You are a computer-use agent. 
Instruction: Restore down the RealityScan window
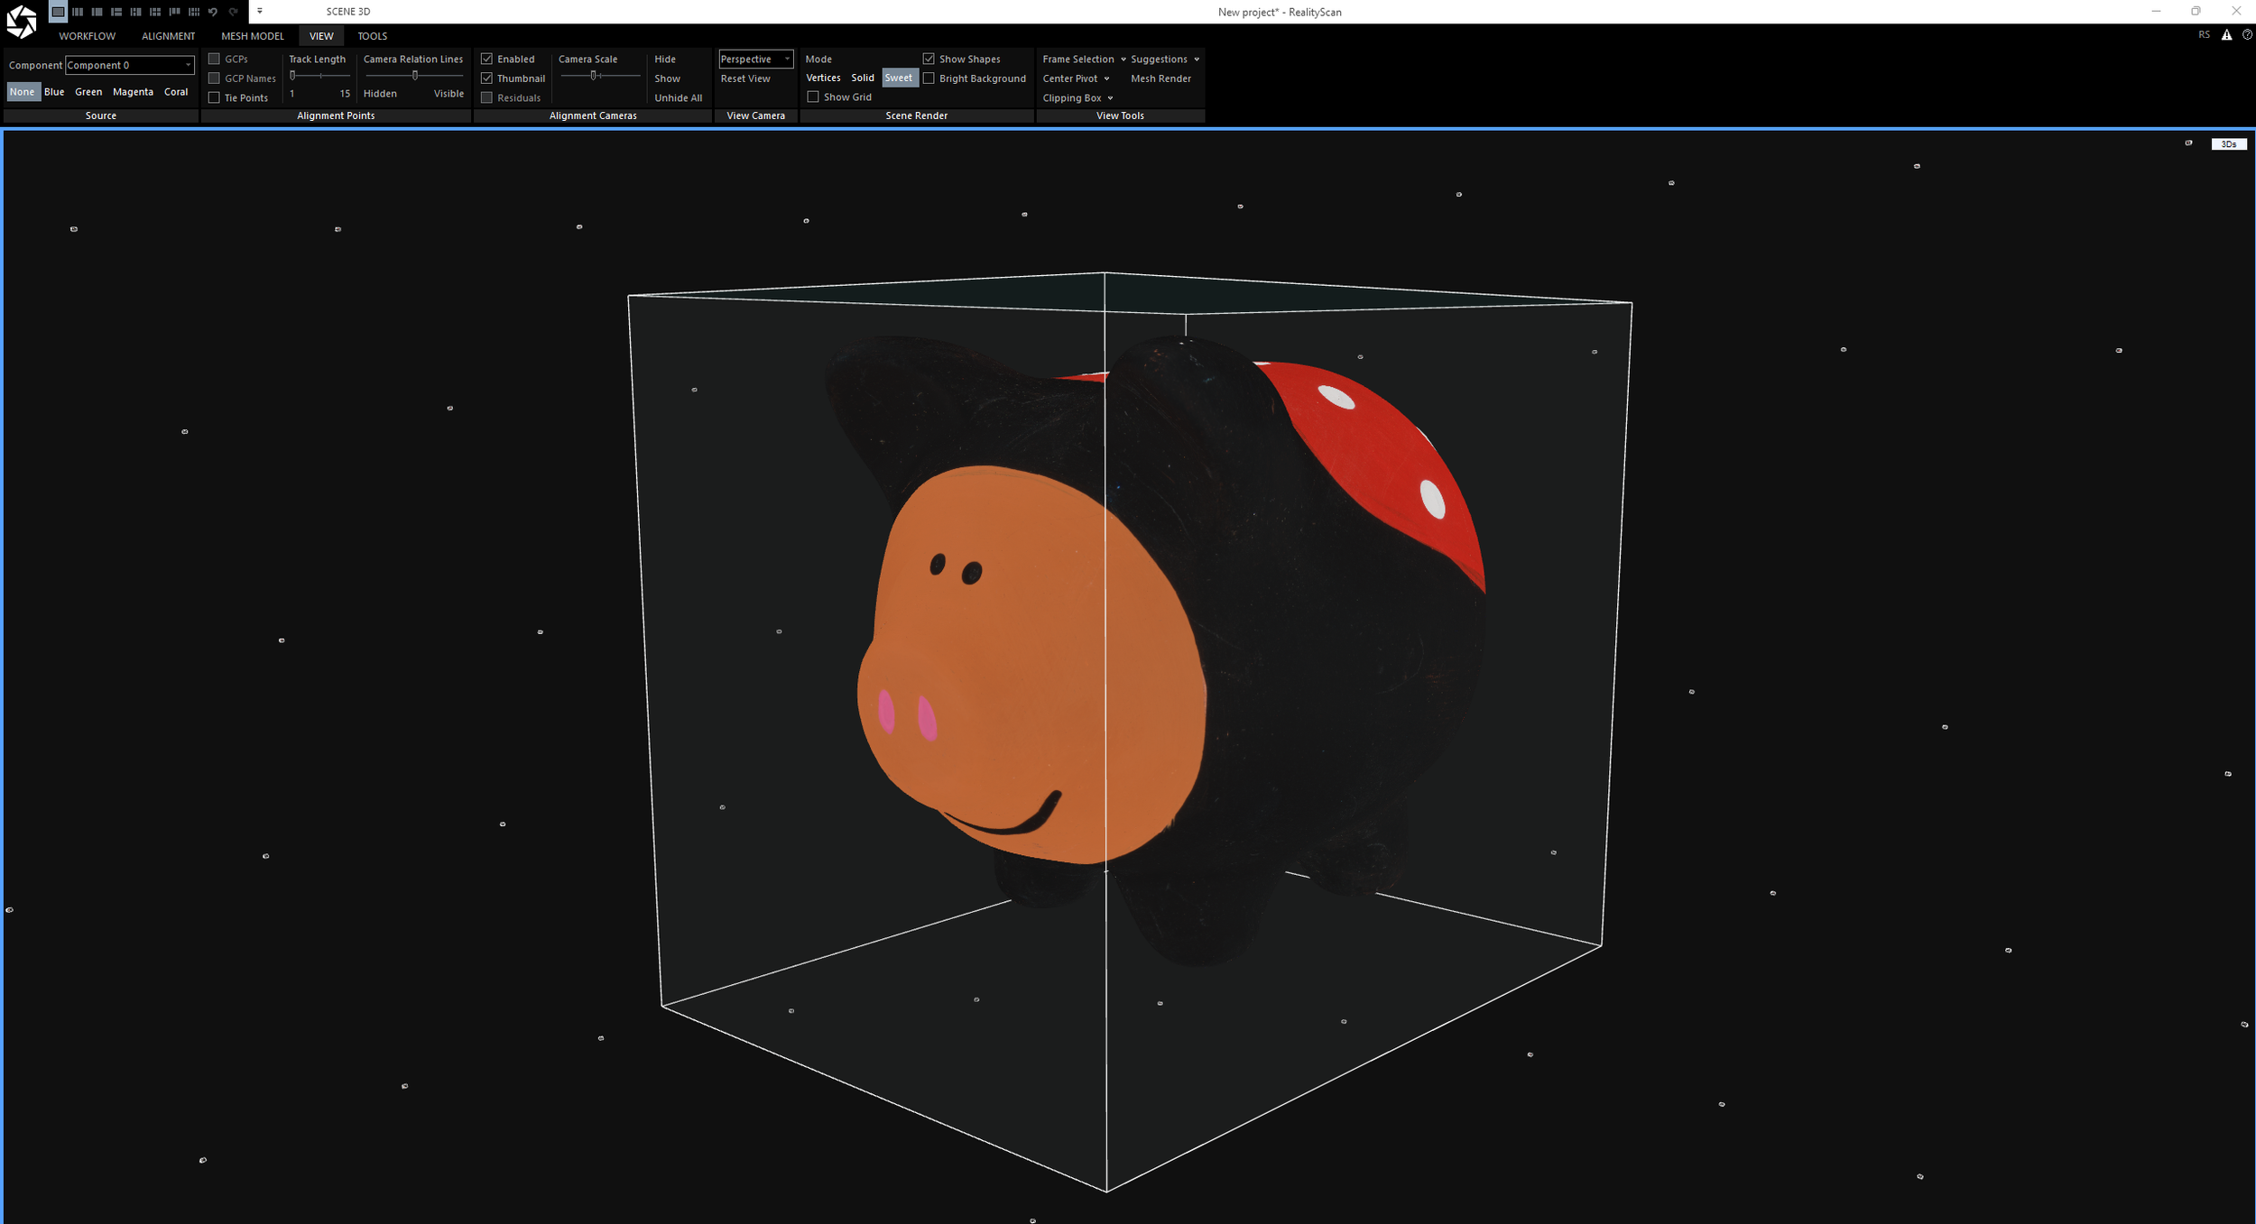2196,11
